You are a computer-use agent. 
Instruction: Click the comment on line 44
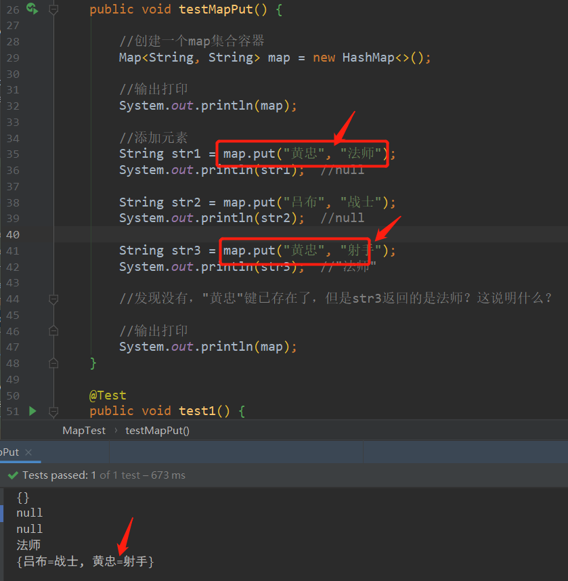(336, 298)
